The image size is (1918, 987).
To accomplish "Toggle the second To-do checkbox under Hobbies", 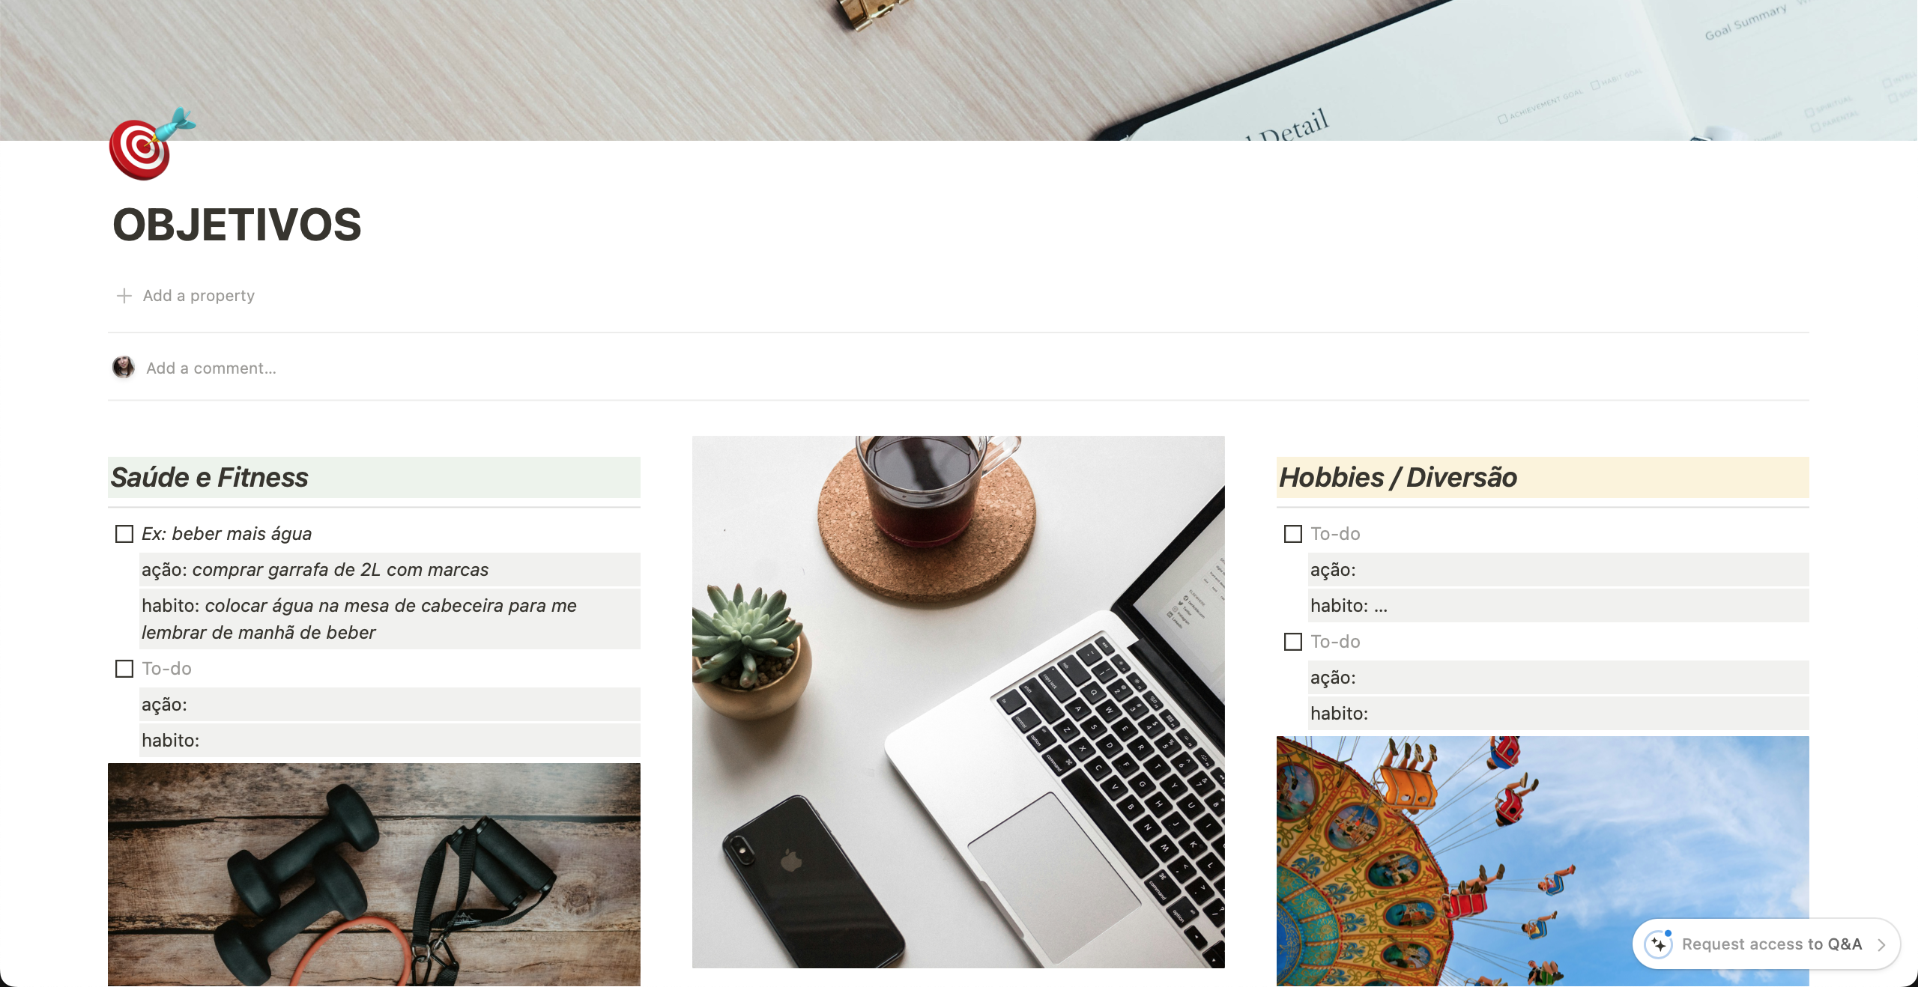I will tap(1293, 642).
